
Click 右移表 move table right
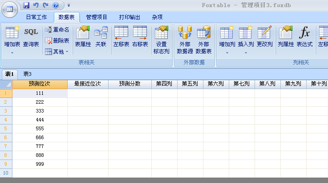tap(140, 36)
